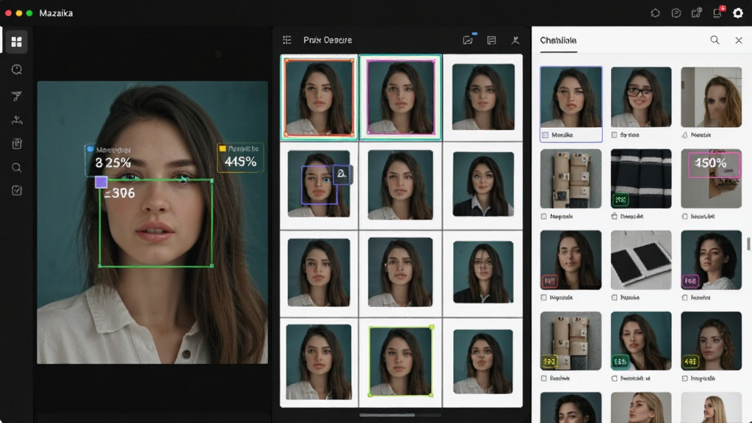Open the black notebooks thumbnail
This screenshot has height=423, width=752.
[641, 260]
